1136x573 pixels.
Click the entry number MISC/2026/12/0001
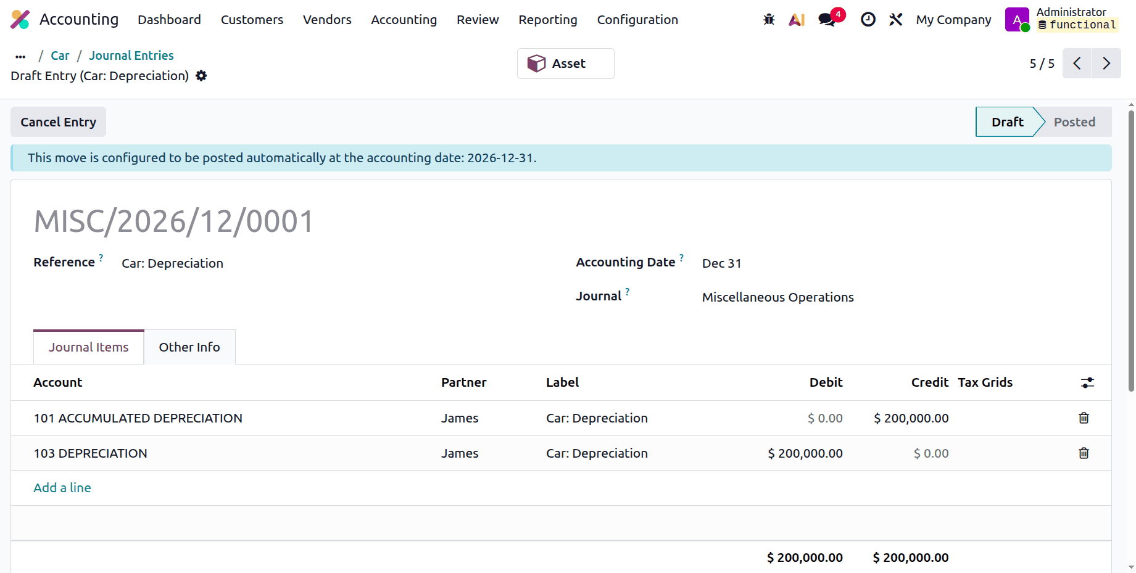point(174,221)
